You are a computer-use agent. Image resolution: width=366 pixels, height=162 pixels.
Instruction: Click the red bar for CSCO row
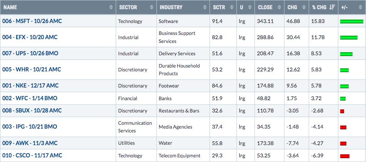click(x=345, y=156)
